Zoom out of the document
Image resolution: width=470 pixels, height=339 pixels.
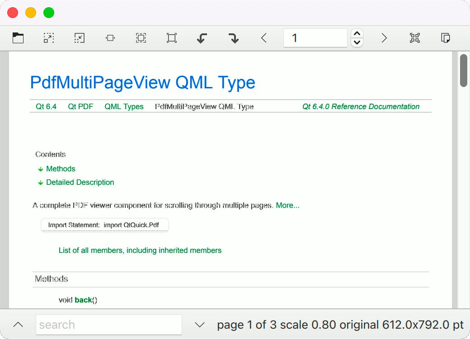[79, 38]
